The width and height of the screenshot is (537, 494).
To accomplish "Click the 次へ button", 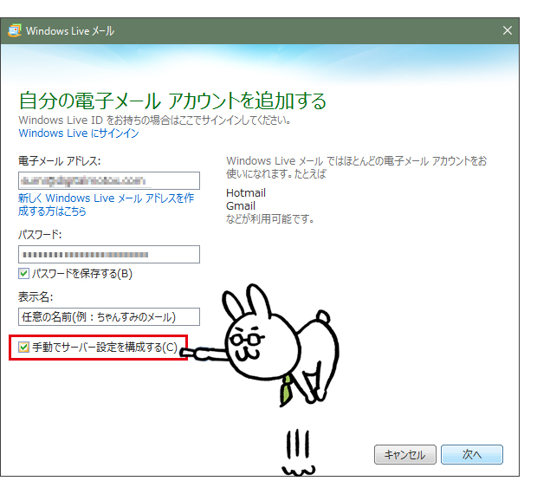I will pyautogui.click(x=472, y=455).
